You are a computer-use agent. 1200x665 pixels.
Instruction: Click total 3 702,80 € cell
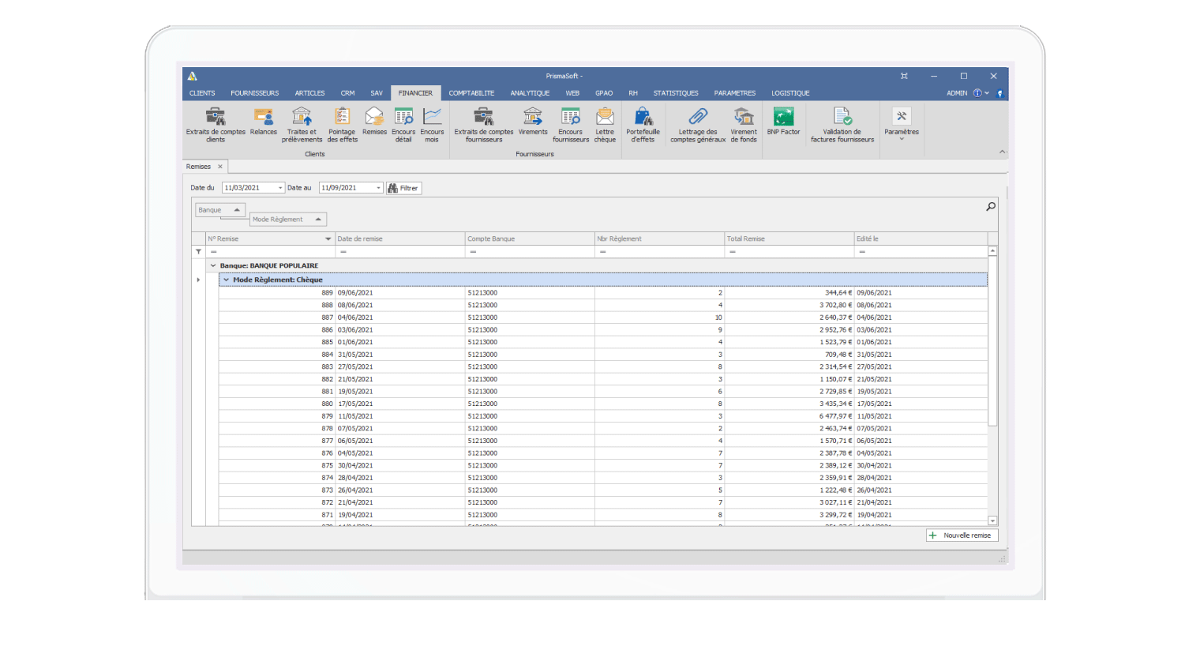(x=789, y=305)
